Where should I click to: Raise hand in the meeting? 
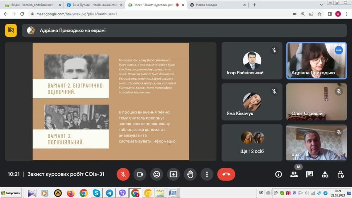(190, 174)
